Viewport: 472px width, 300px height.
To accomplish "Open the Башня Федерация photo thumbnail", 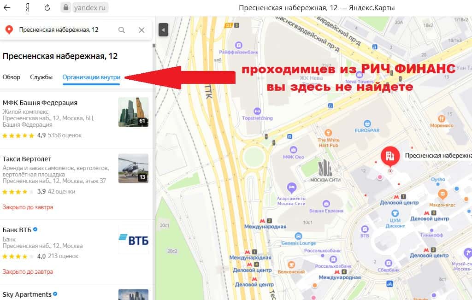I will pos(133,112).
